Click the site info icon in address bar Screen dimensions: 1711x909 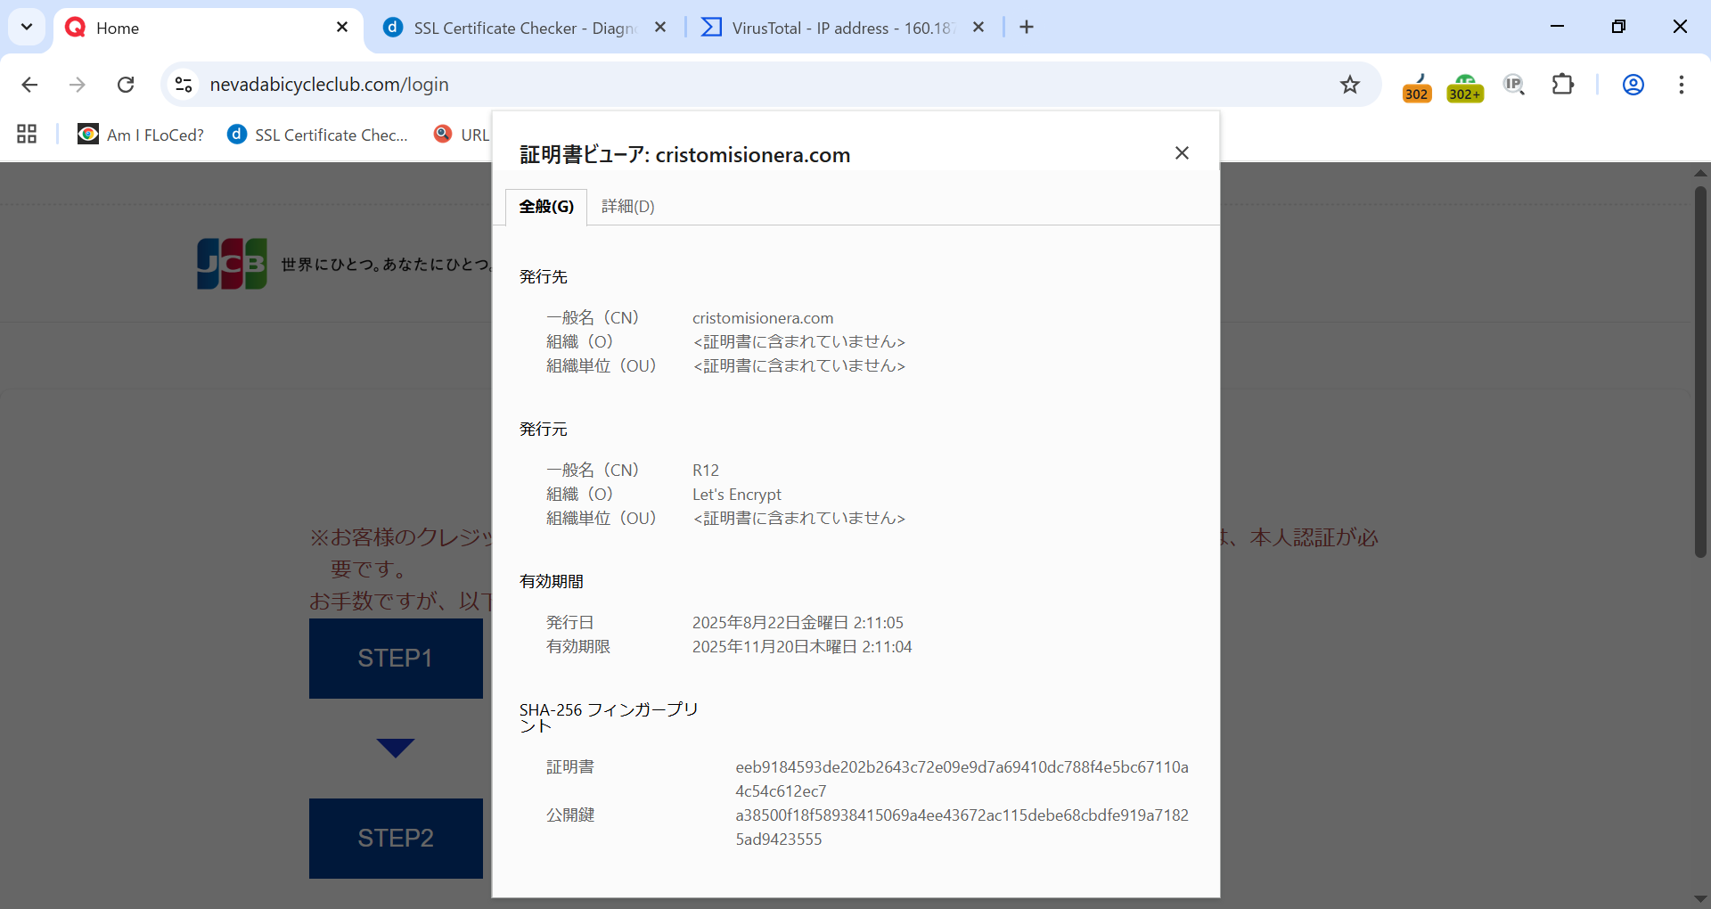pos(184,85)
